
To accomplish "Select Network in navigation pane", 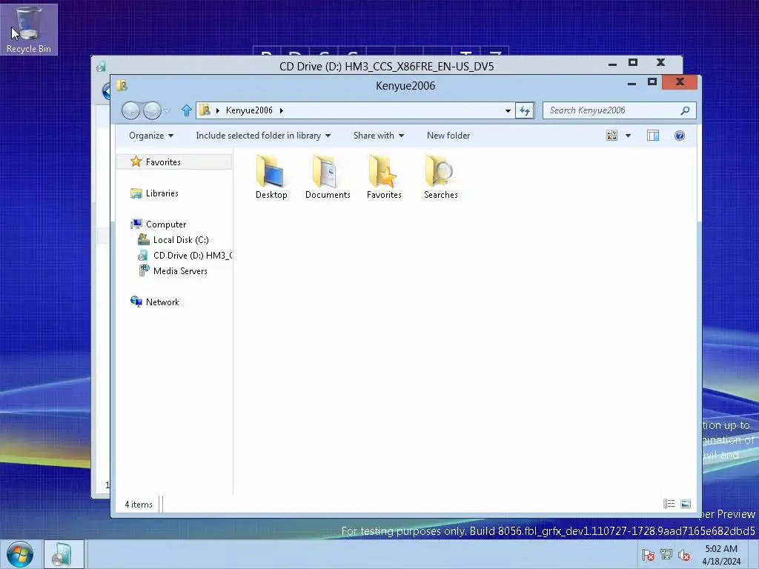I will (154, 302).
